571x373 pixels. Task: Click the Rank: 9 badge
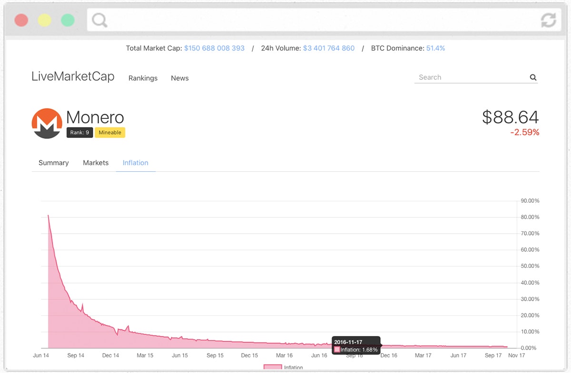click(x=79, y=133)
